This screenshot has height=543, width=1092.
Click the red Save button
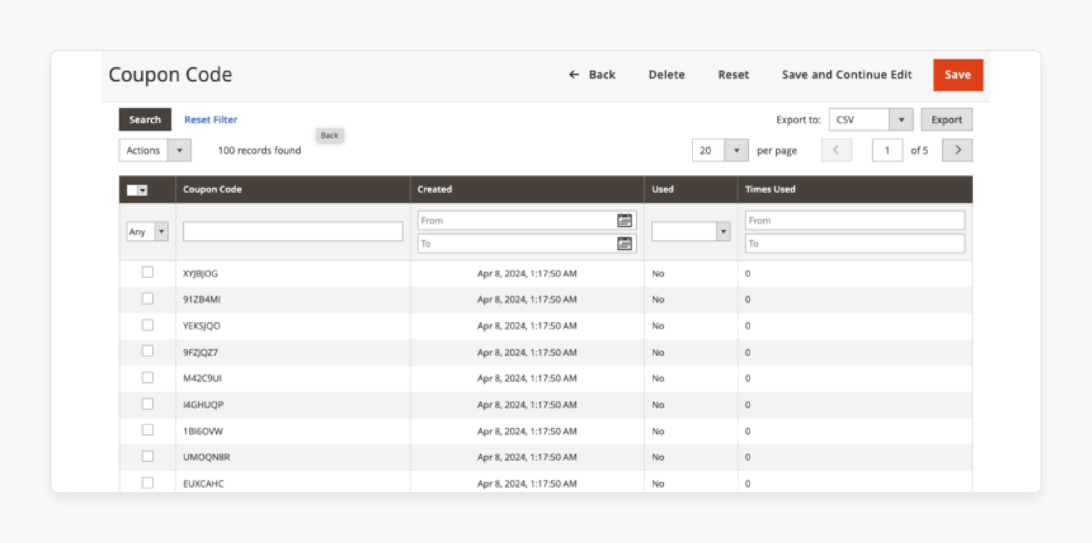pos(958,75)
